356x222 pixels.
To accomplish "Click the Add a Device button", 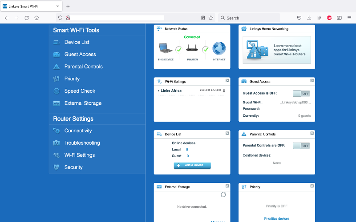I will (192, 165).
